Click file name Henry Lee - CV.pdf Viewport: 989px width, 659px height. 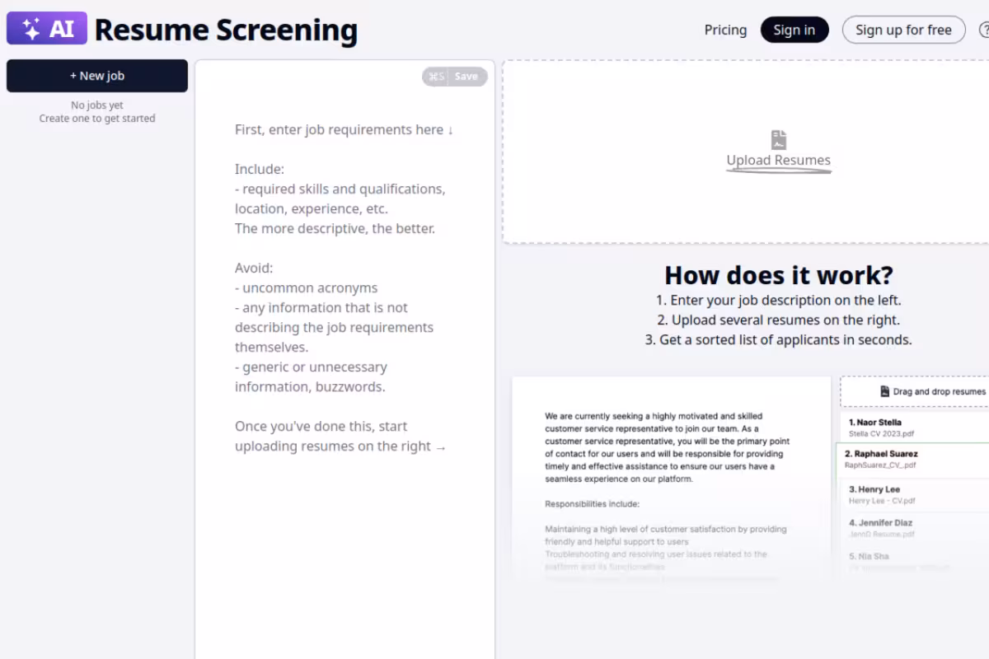[x=882, y=501]
